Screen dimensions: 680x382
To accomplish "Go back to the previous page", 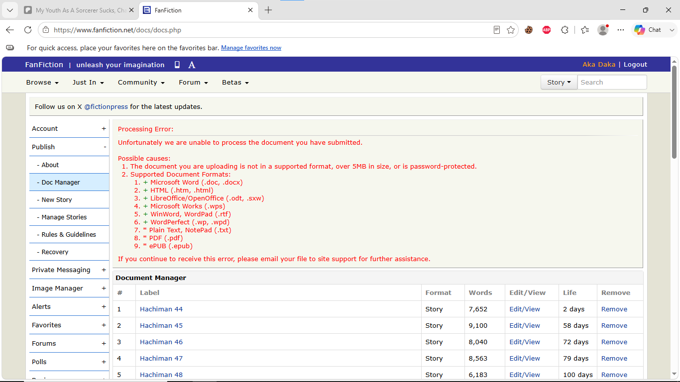I will coord(10,30).
